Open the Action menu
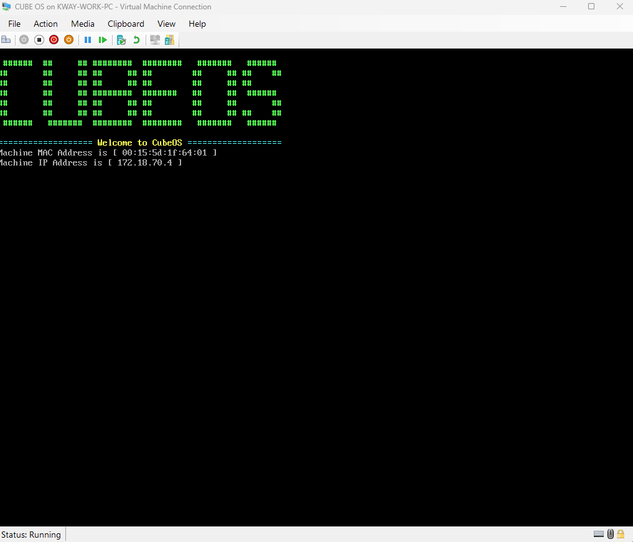Viewport: 633px width, 542px height. (45, 24)
